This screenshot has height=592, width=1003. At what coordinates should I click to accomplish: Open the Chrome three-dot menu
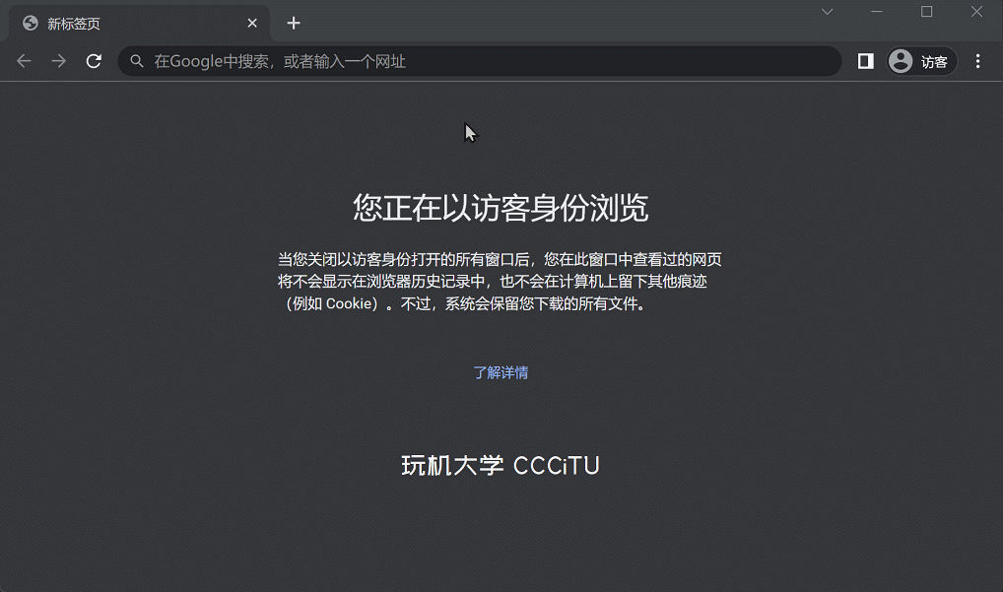(977, 61)
